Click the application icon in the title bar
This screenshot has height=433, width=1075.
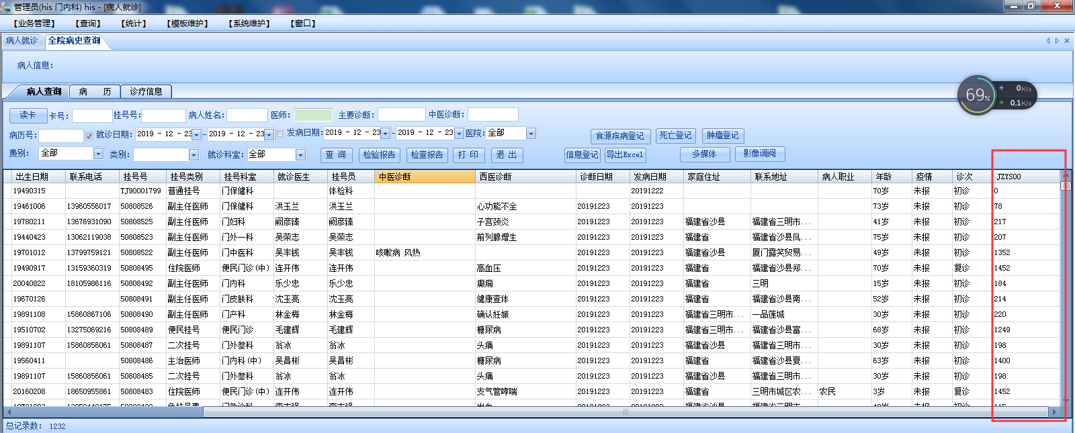click(6, 7)
